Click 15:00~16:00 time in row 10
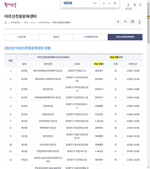150x169 pixels. (x=133, y=145)
